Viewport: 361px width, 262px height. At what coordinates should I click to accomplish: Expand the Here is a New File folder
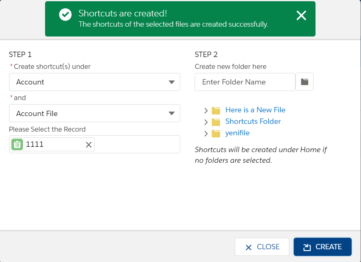tap(206, 110)
